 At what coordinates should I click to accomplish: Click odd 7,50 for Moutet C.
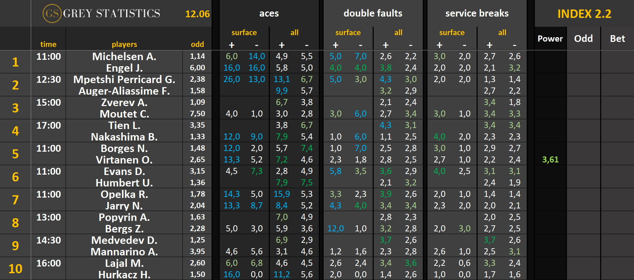[x=197, y=113]
